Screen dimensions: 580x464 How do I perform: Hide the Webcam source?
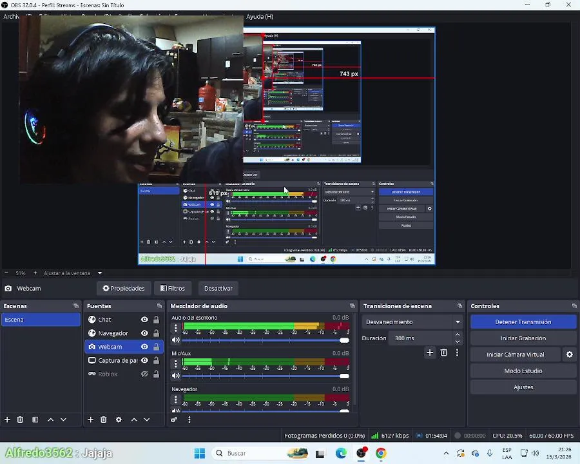(144, 347)
